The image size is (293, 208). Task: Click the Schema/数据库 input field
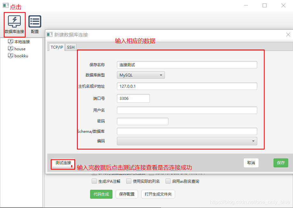pos(187,131)
